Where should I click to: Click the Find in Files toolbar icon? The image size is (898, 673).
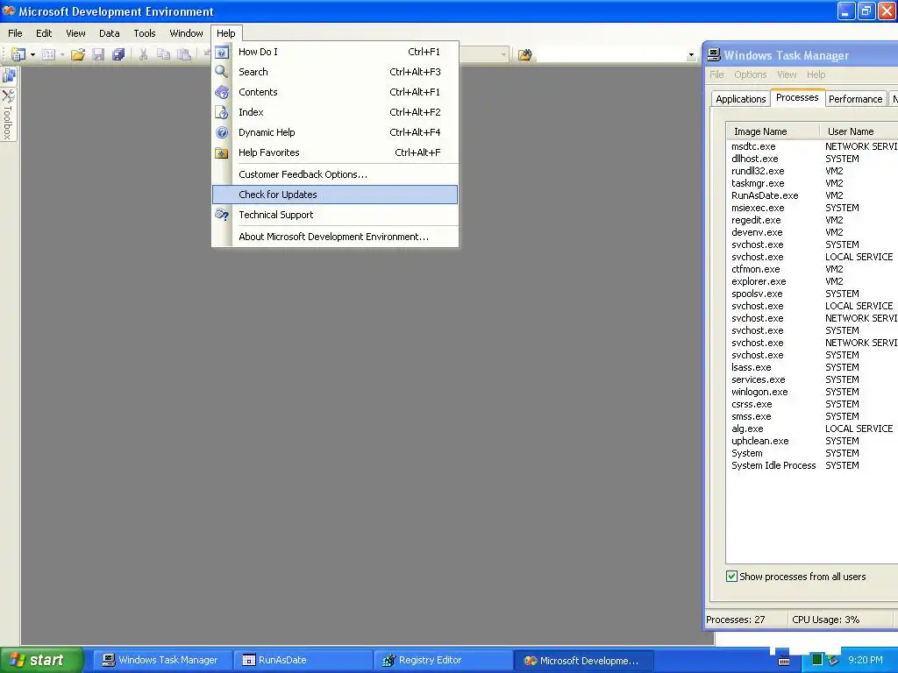(x=525, y=55)
